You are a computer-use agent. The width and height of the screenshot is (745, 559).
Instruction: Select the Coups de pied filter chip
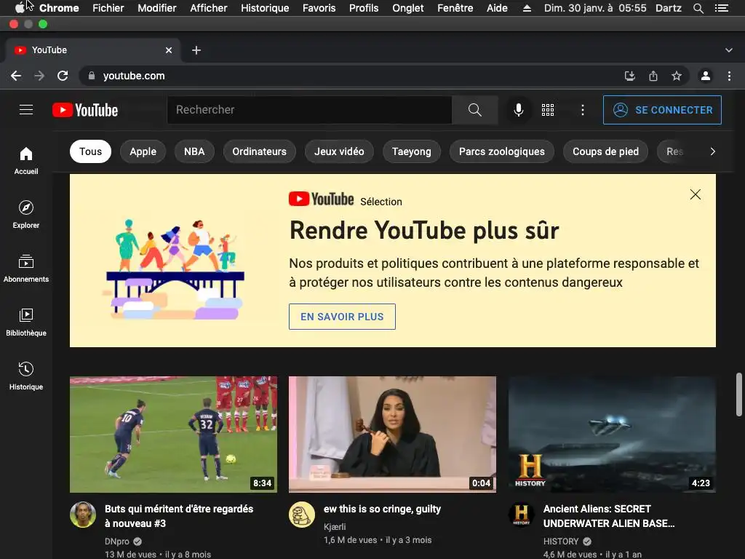coord(605,151)
